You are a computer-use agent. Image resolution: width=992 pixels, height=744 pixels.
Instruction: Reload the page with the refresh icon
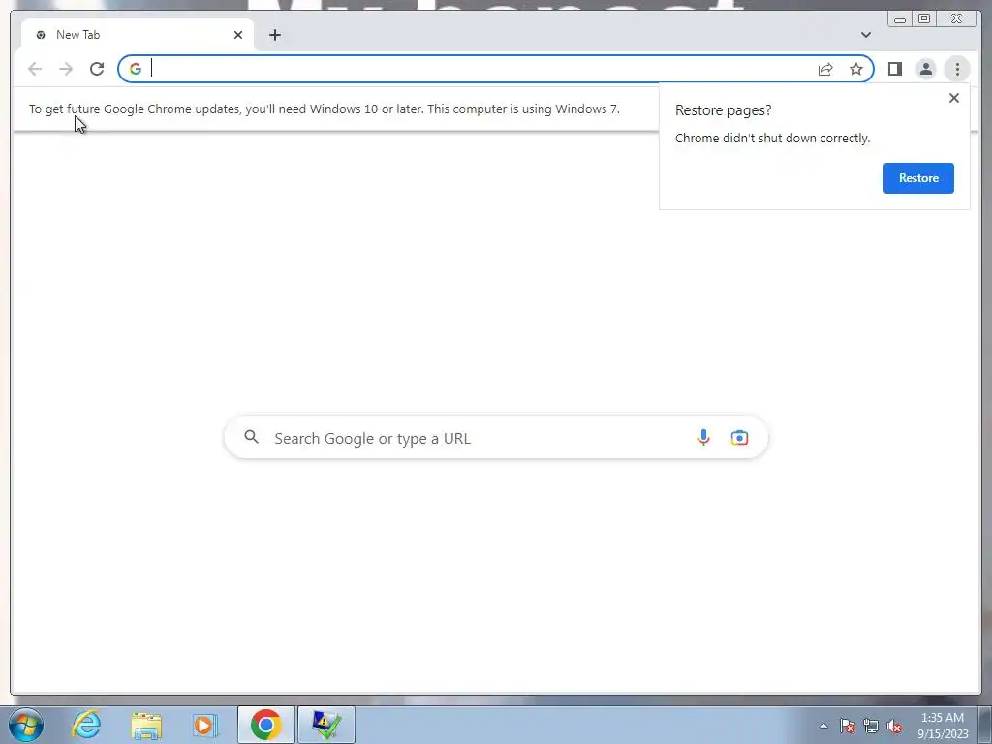point(97,69)
